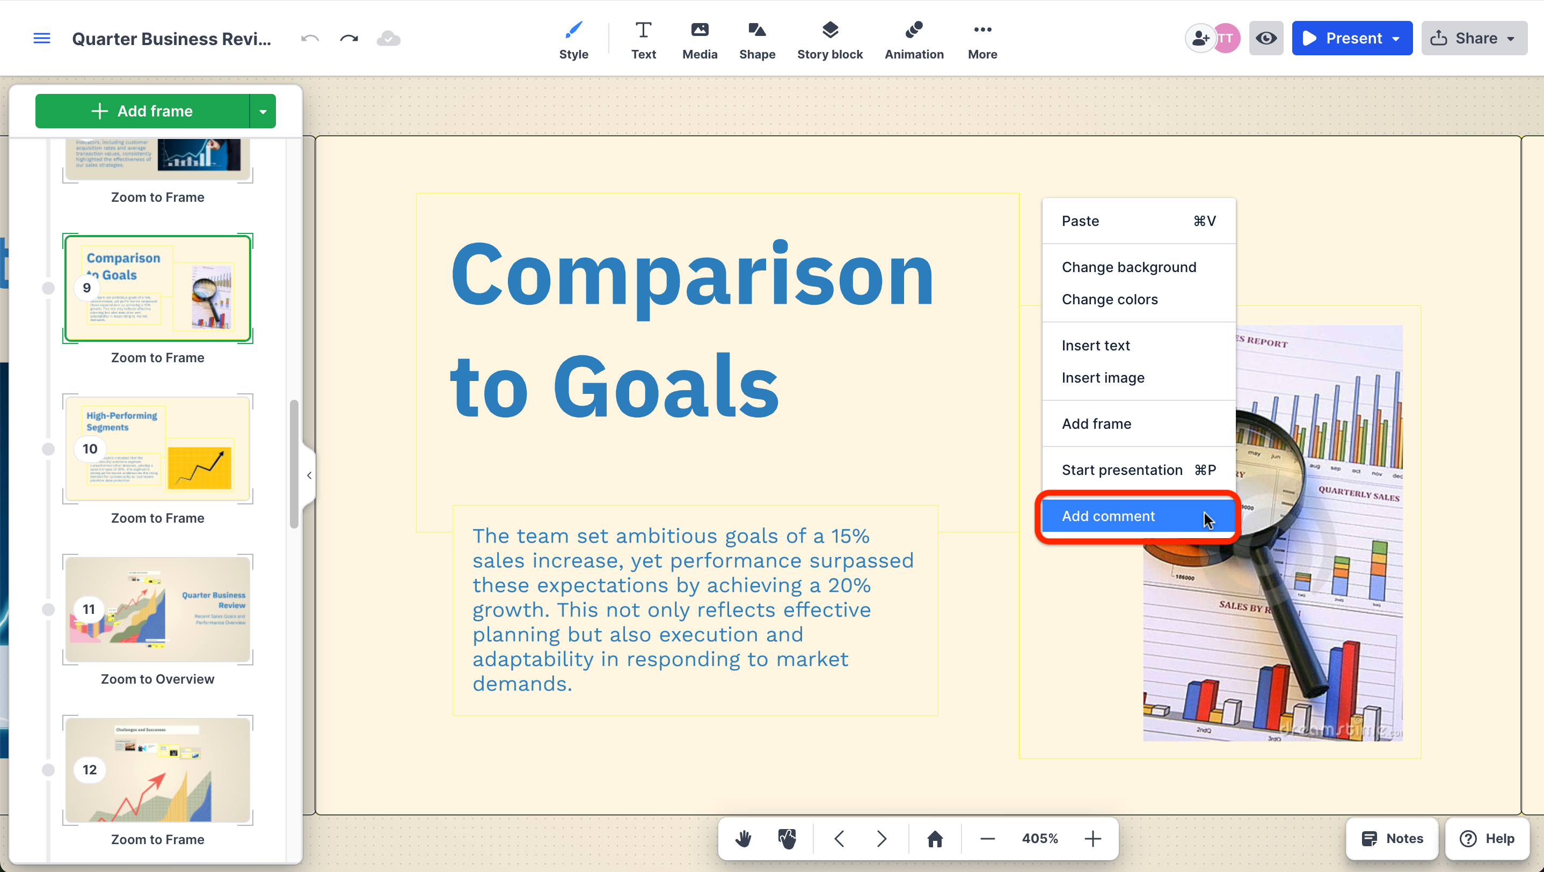
Task: Click Zoom to Frame label under frame 10
Action: pyautogui.click(x=158, y=518)
